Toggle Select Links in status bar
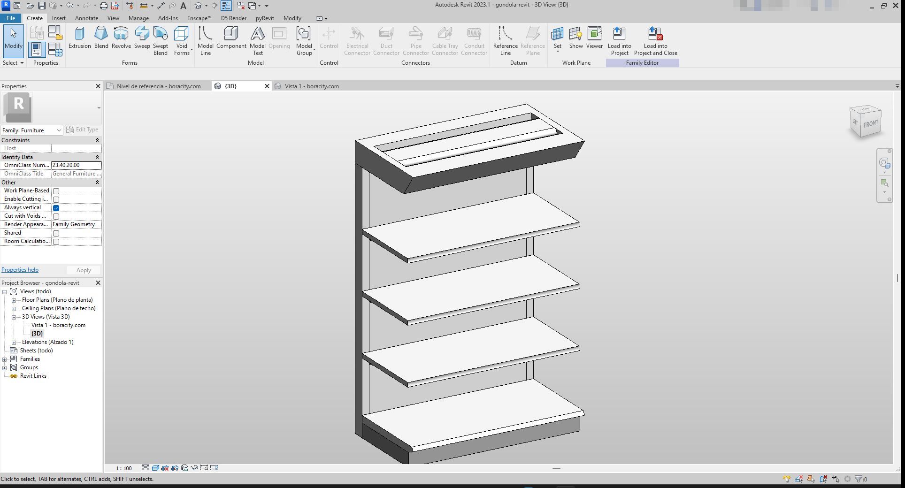 787,479
